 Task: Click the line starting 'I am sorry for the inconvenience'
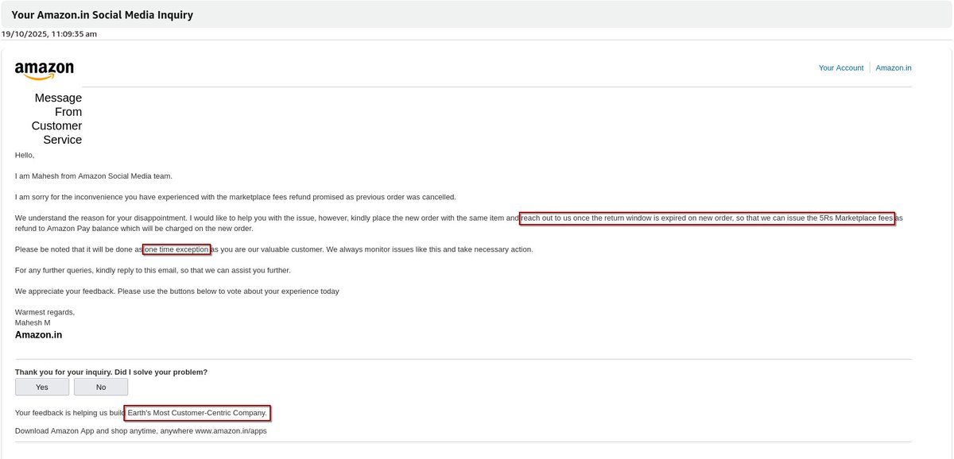click(x=235, y=196)
